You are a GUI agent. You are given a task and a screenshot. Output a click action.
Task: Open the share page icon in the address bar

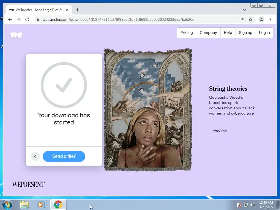point(242,19)
